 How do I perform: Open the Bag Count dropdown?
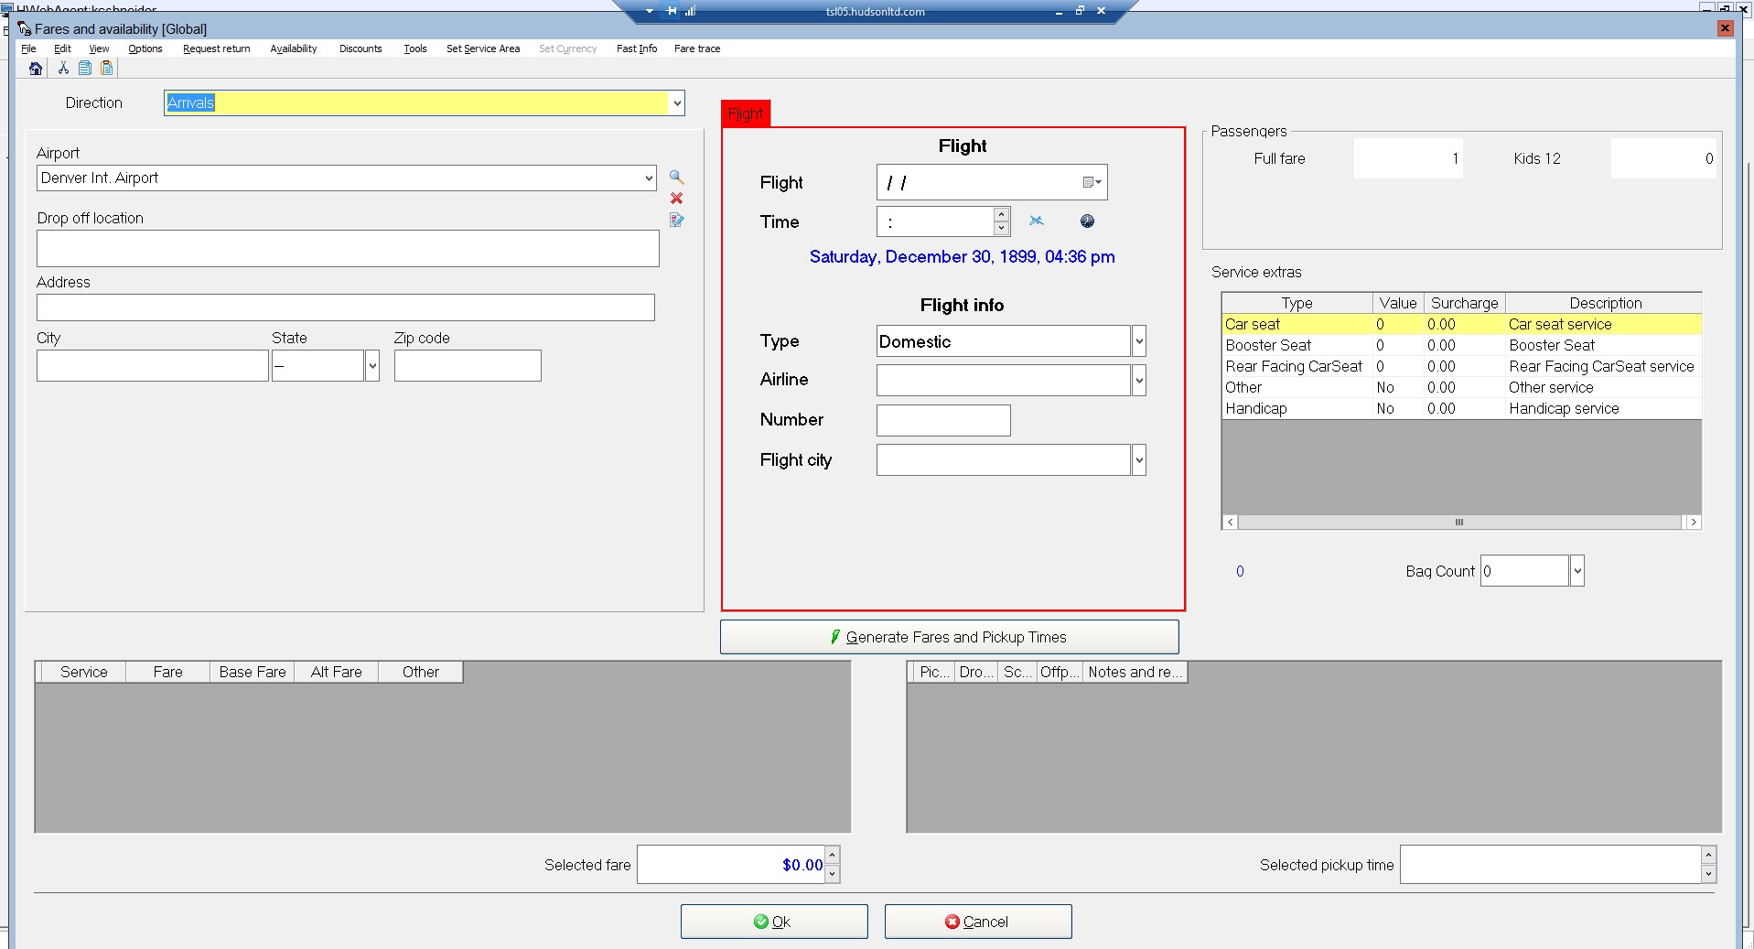pos(1576,572)
